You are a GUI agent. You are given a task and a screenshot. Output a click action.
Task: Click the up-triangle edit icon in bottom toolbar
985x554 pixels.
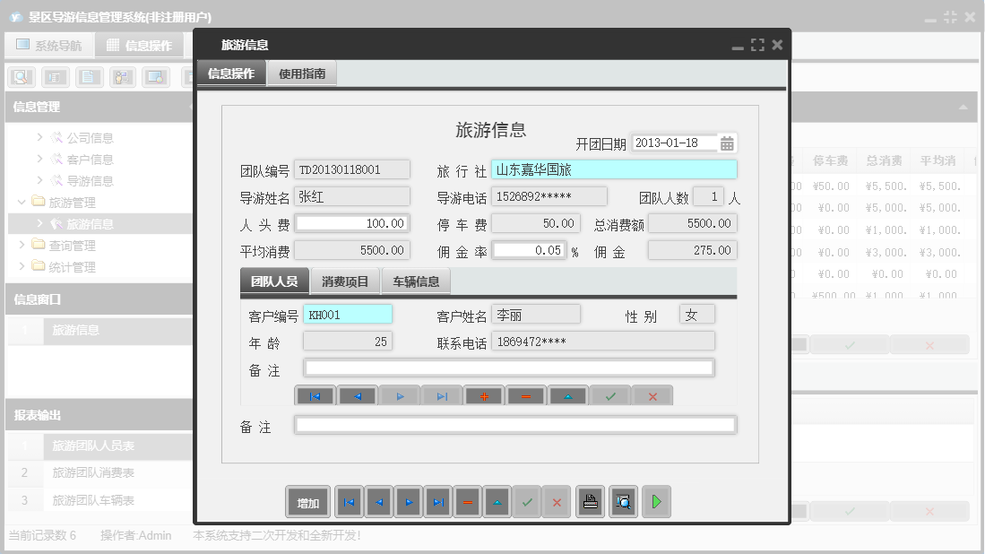point(497,503)
